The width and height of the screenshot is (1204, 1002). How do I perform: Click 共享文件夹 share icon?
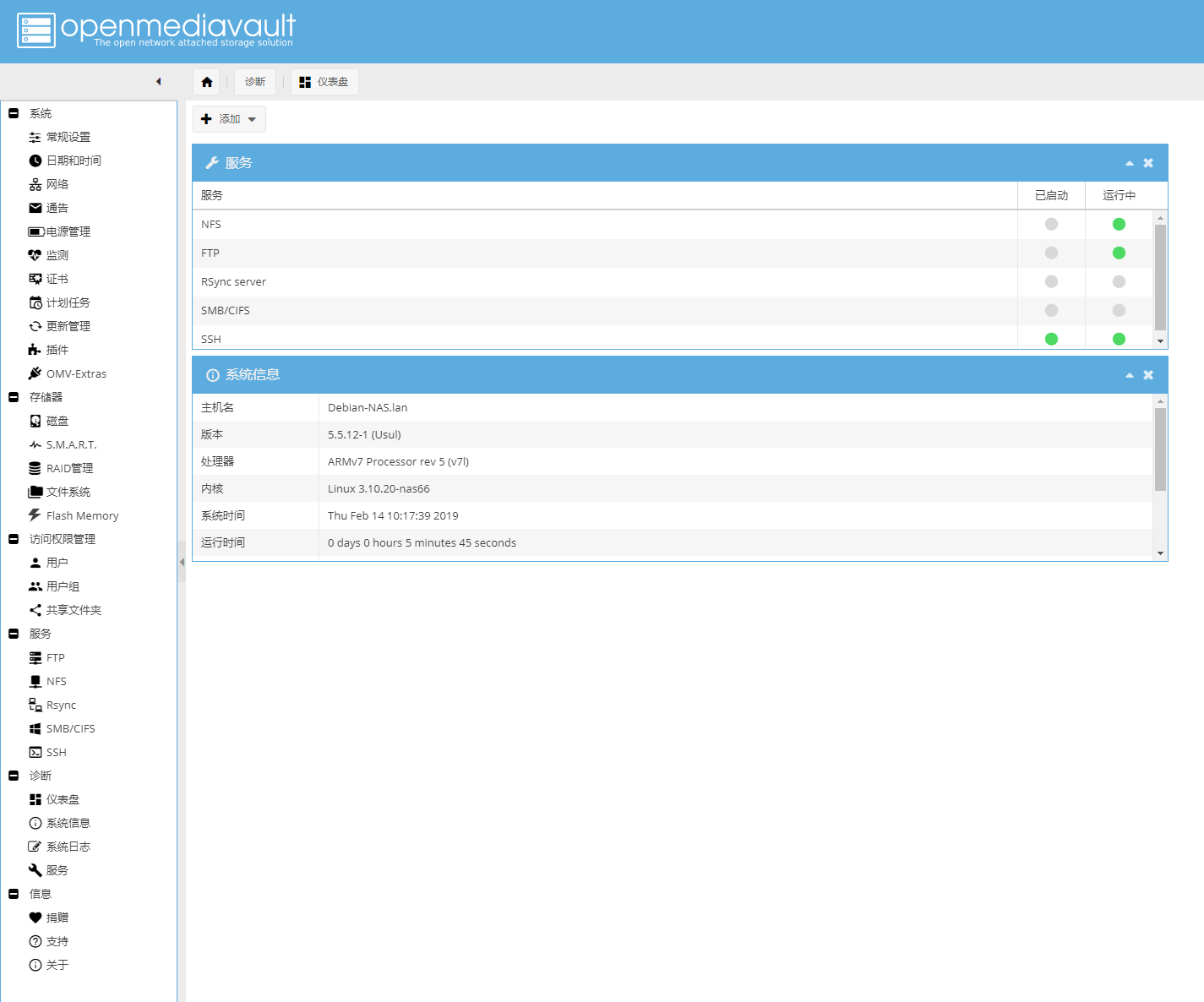(x=35, y=610)
